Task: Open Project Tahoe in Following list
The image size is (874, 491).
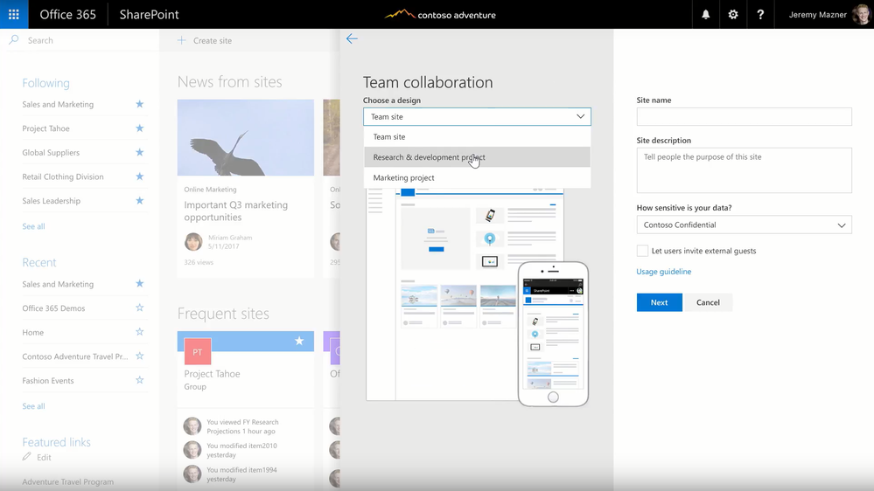Action: pyautogui.click(x=45, y=128)
